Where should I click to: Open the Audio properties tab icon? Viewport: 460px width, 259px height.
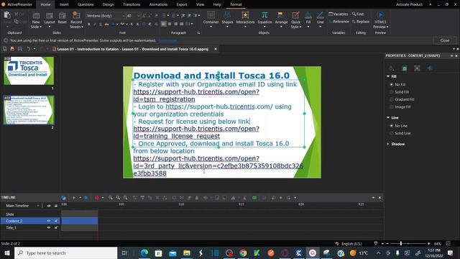pos(430,68)
